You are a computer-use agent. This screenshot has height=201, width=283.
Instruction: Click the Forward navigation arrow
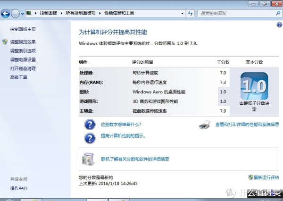click(16, 13)
